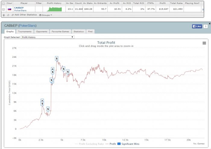Click the 47.7% ITM cell

click(150, 9)
